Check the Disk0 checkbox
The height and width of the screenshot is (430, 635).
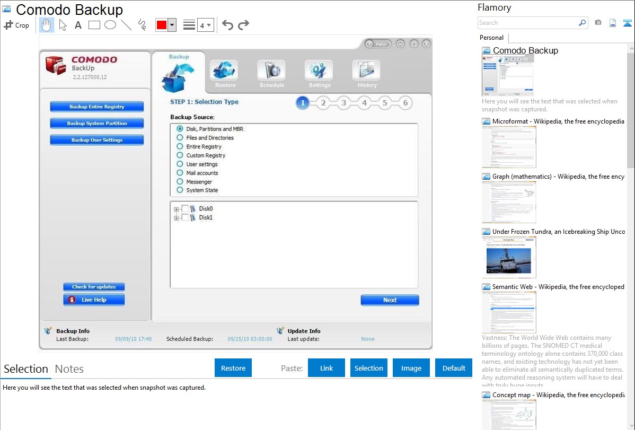(x=184, y=209)
